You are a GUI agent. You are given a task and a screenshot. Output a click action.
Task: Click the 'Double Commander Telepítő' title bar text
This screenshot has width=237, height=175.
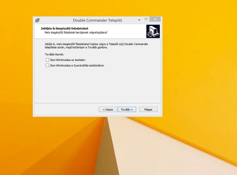tap(97, 20)
